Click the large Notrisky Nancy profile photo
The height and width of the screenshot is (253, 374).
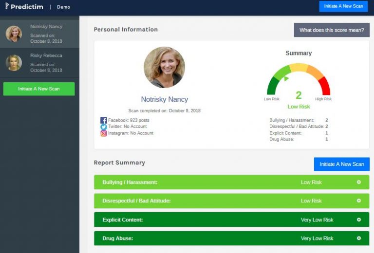164,67
